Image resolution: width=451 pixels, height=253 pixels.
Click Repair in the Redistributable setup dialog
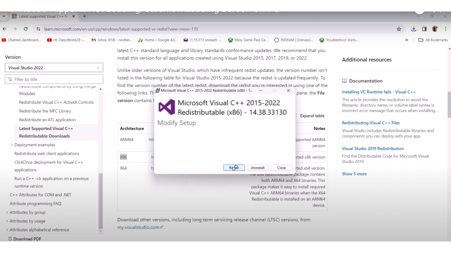coord(234,168)
